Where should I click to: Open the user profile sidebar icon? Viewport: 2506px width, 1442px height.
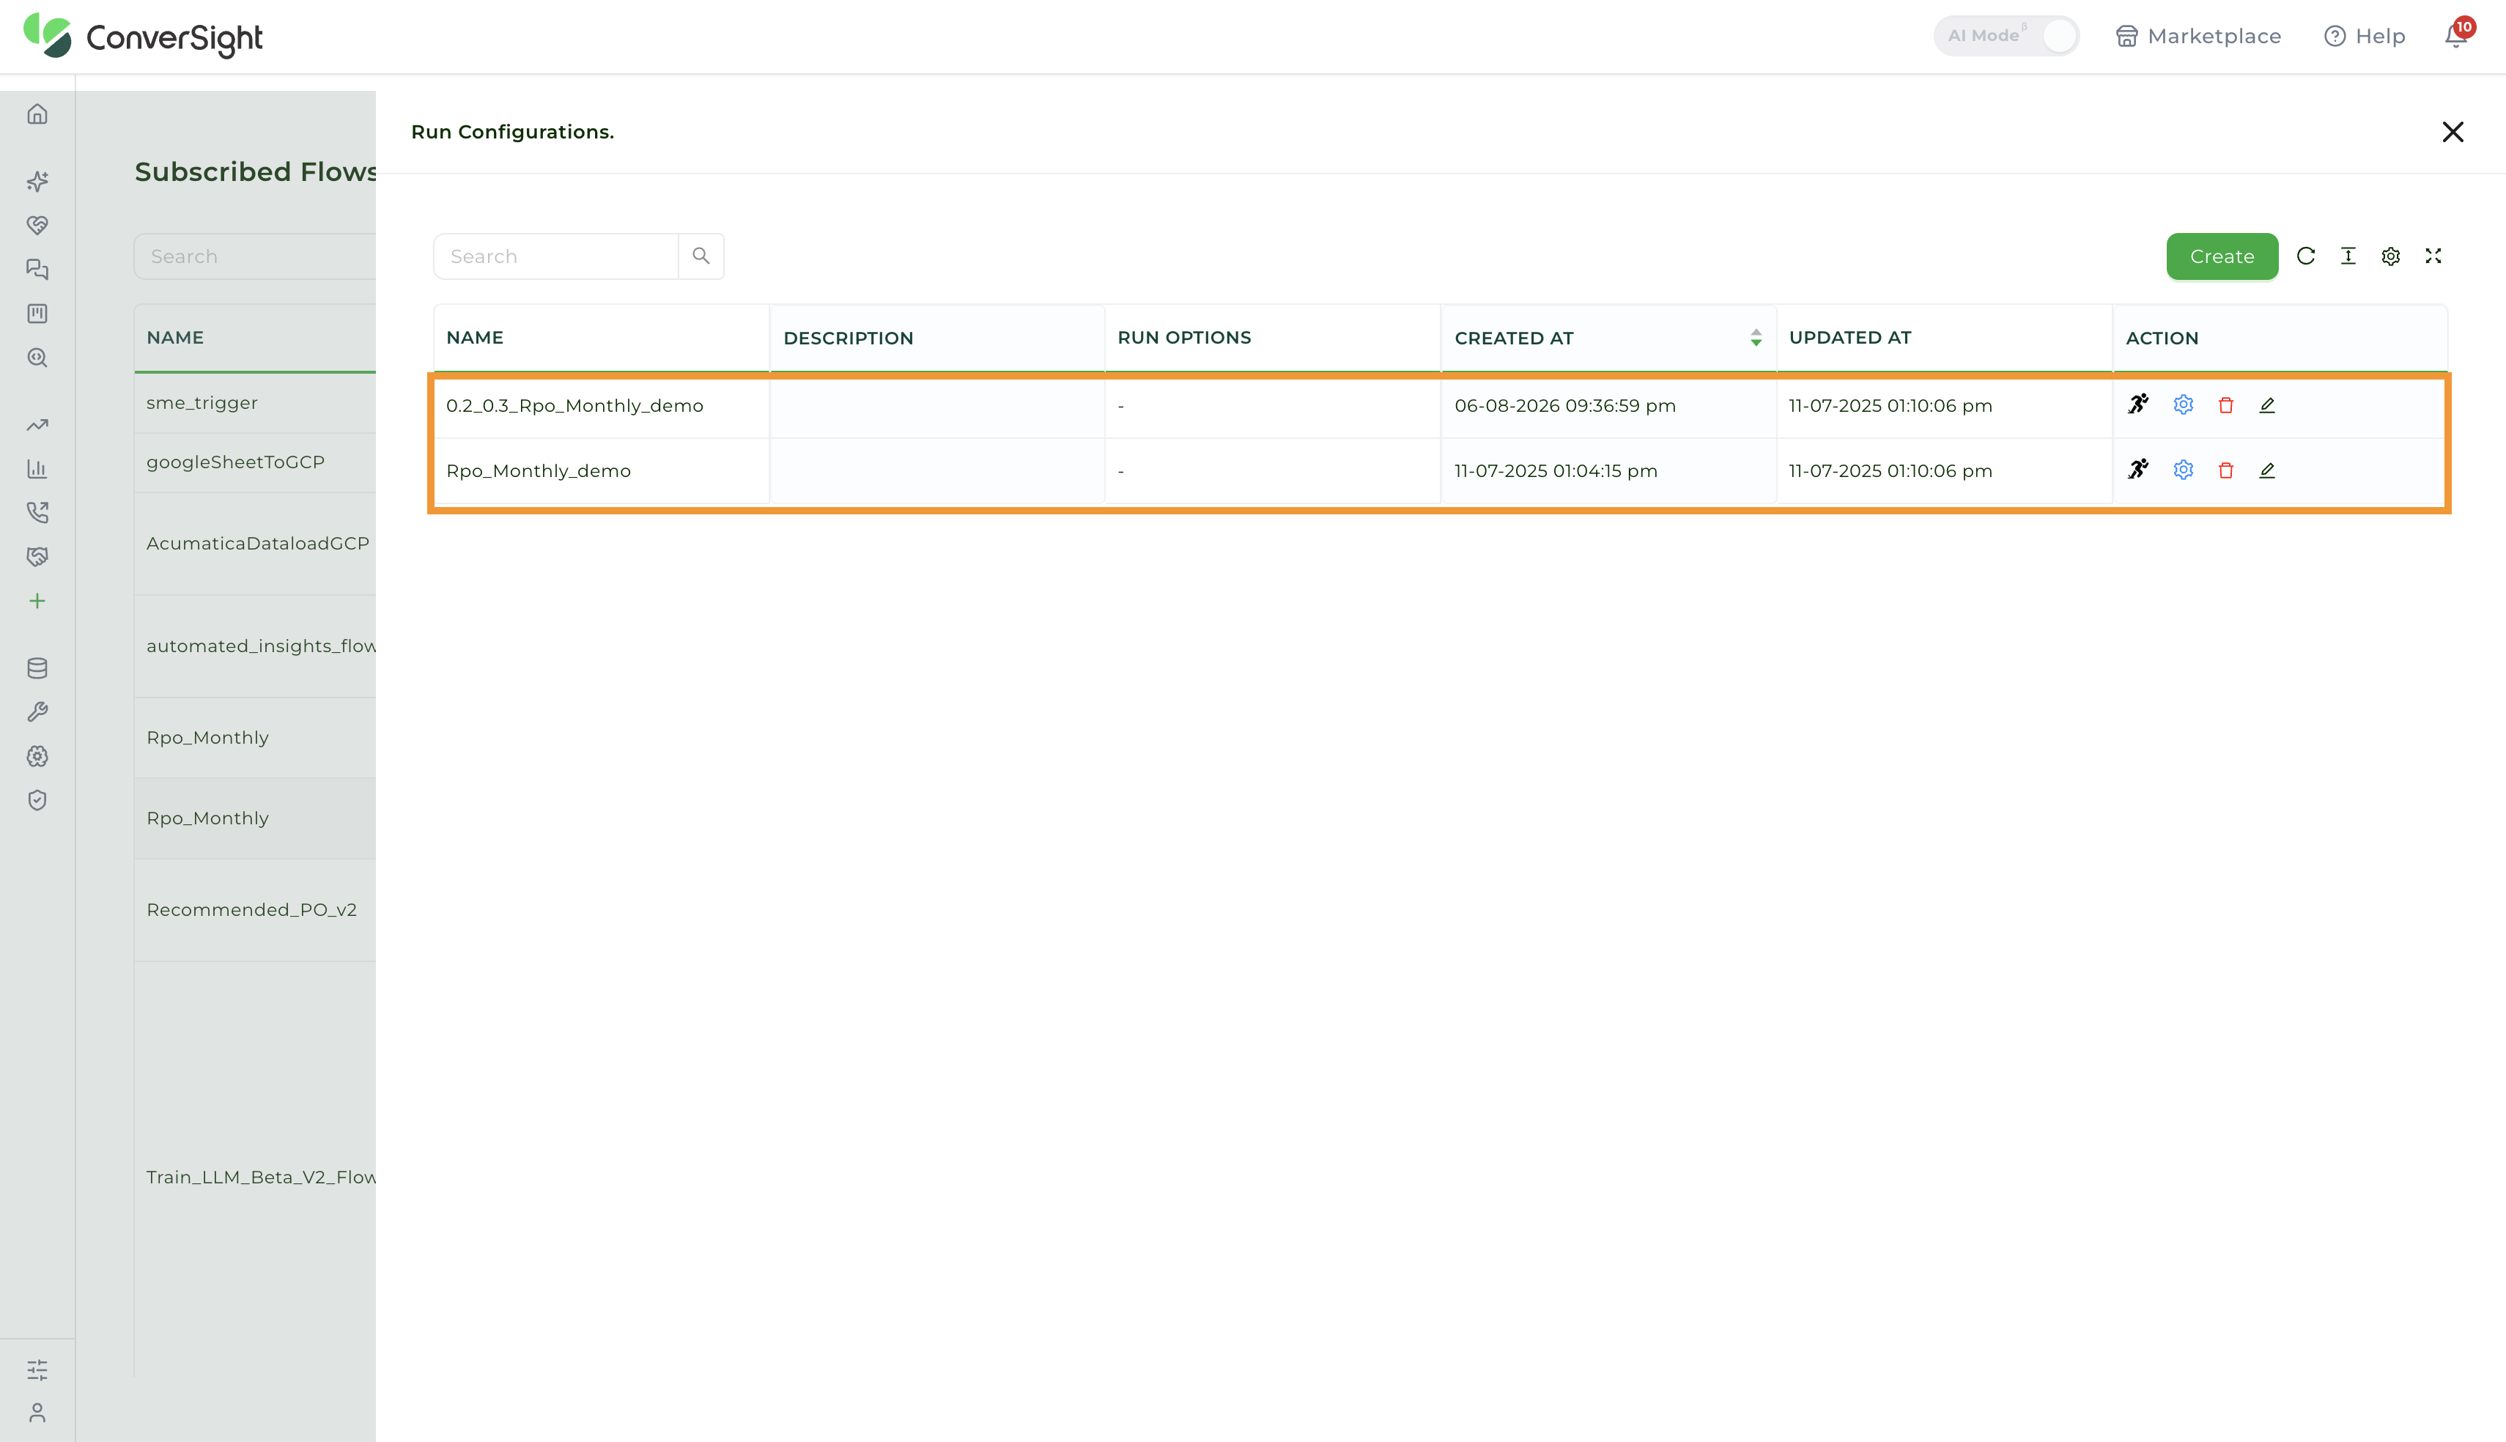(x=37, y=1412)
